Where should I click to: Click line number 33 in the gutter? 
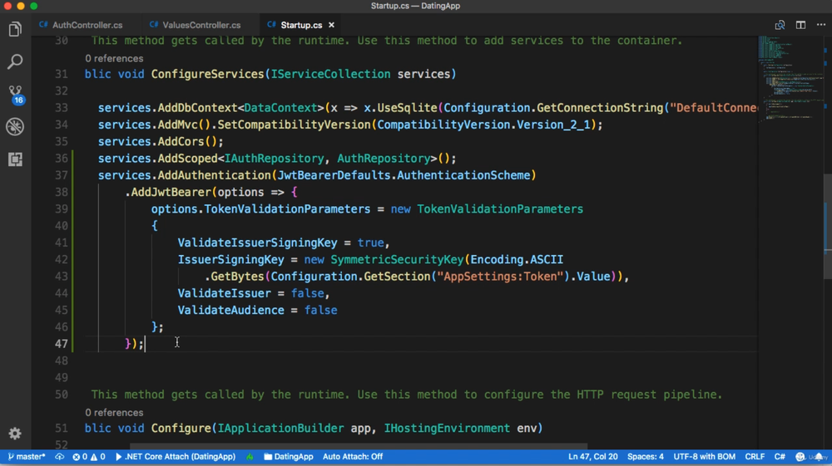pos(62,107)
